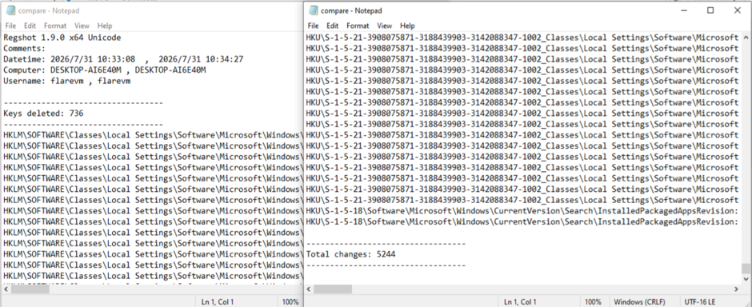Place the cursor on the 'Comments:' line
Screen dimensions: 752x307
tap(24, 49)
